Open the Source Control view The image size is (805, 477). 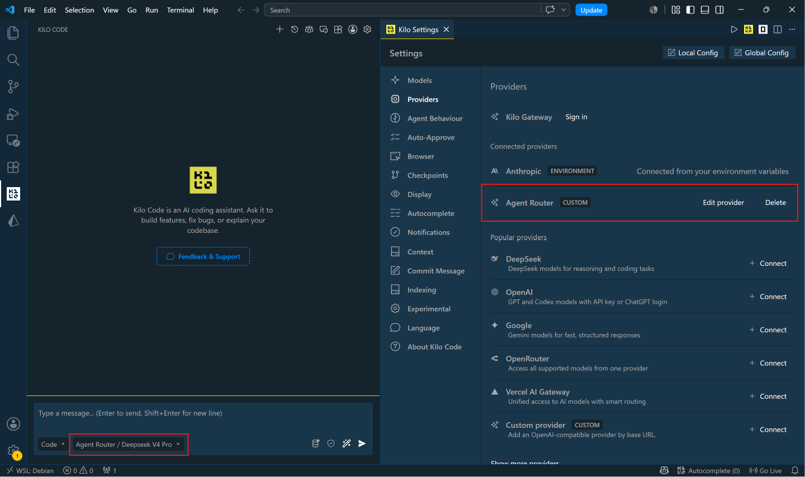click(x=13, y=87)
